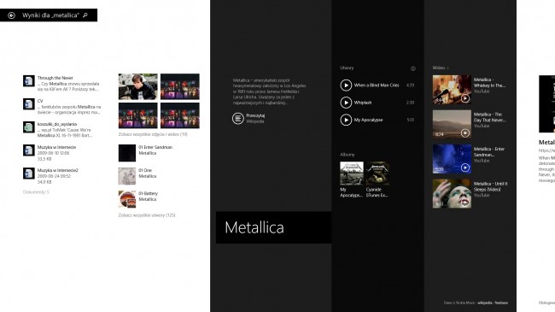Play 'Until It Sleeps' video thumbnail
Screen dimensions: 555x312
click(452, 193)
